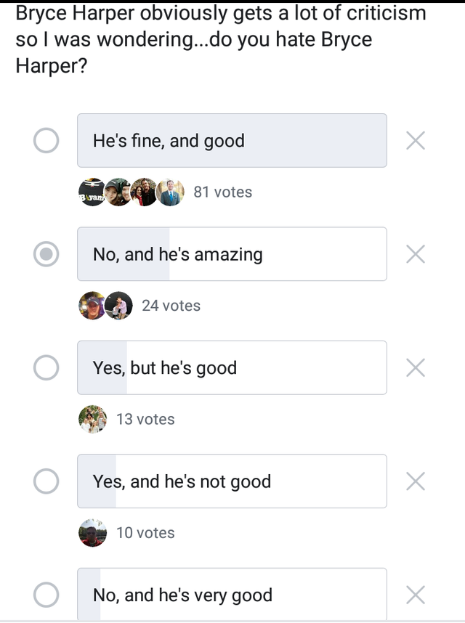Edit the "He's fine, and good" text field
Screen dimensions: 465x623
point(232,140)
